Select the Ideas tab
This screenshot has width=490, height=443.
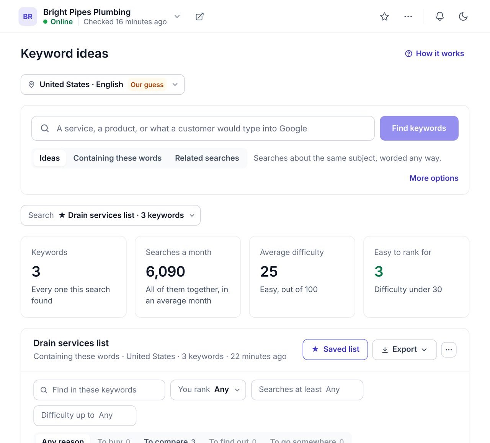pyautogui.click(x=50, y=158)
